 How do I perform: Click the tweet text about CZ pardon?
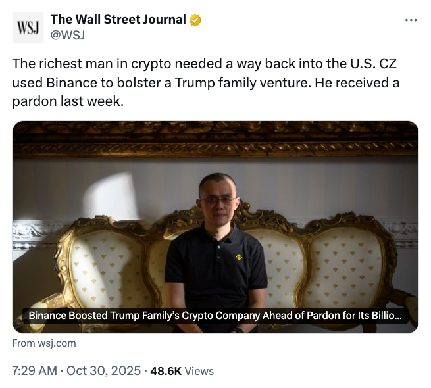click(205, 84)
